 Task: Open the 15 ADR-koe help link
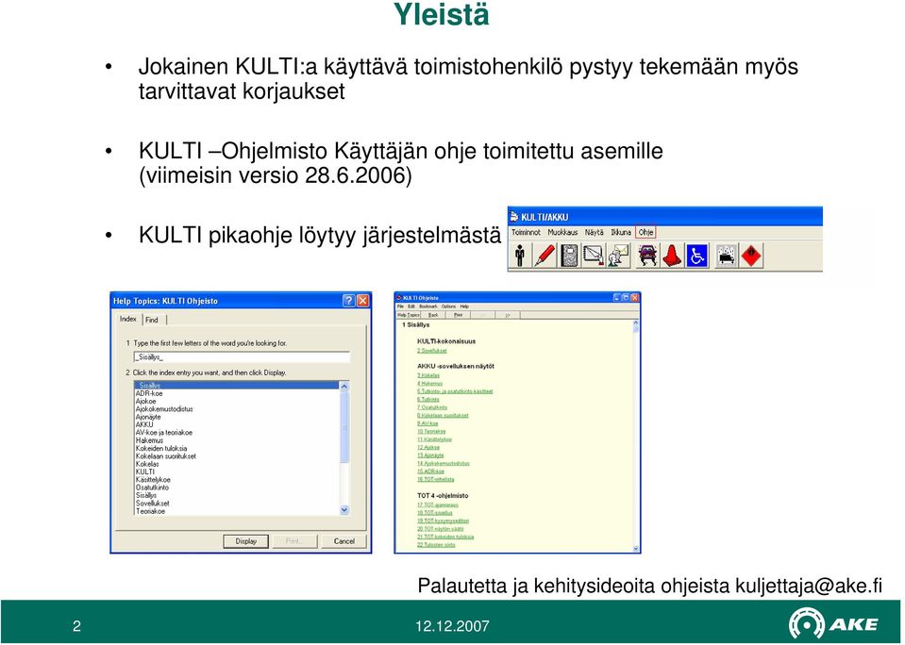tap(430, 471)
